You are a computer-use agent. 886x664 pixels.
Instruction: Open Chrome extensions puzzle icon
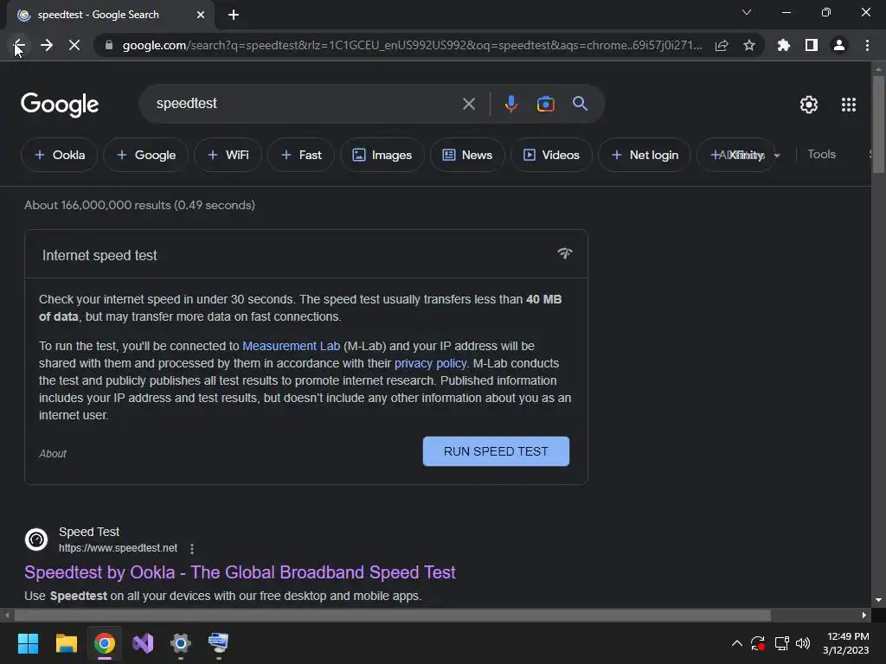tap(784, 45)
